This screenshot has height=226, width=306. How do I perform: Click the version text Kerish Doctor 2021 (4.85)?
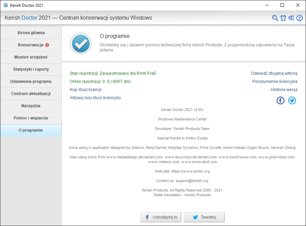182,110
